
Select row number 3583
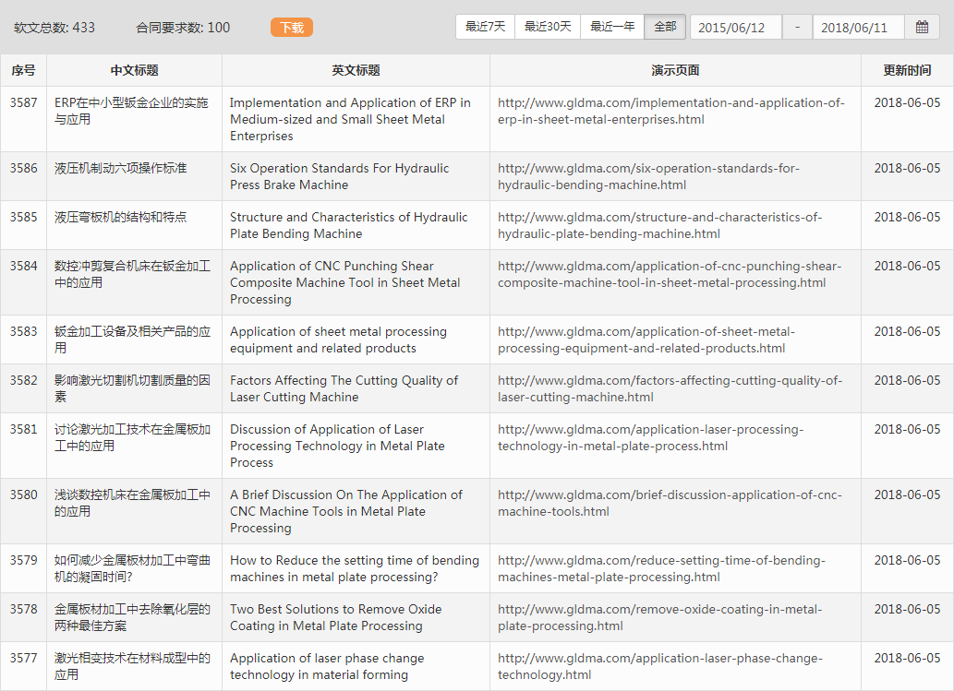click(23, 331)
